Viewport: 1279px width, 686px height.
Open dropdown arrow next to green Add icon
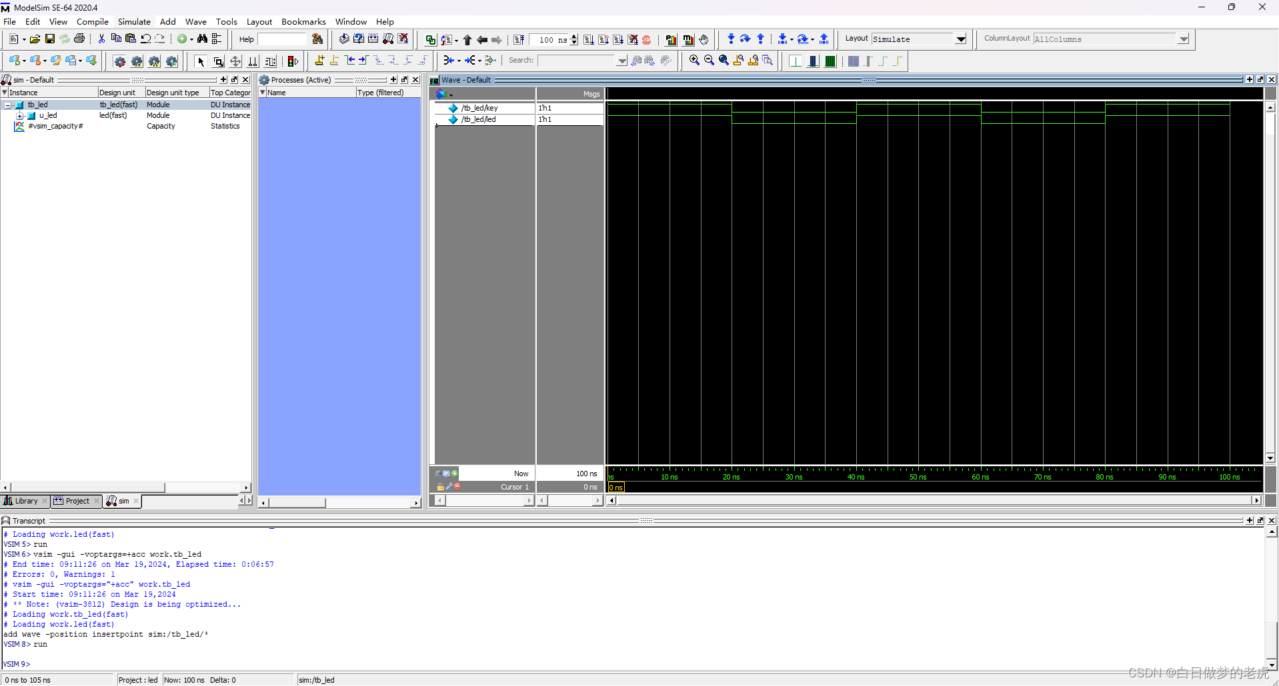tap(192, 39)
